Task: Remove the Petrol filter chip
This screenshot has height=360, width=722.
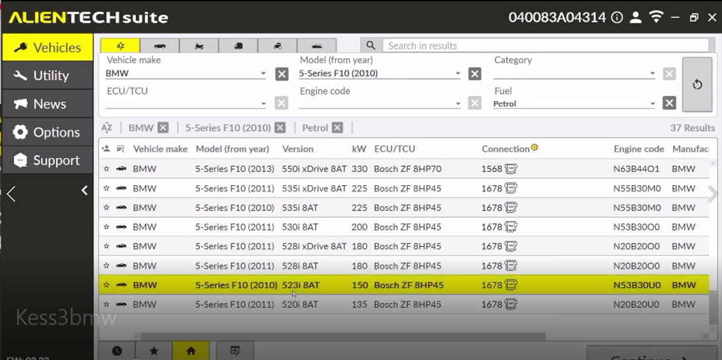Action: click(337, 128)
